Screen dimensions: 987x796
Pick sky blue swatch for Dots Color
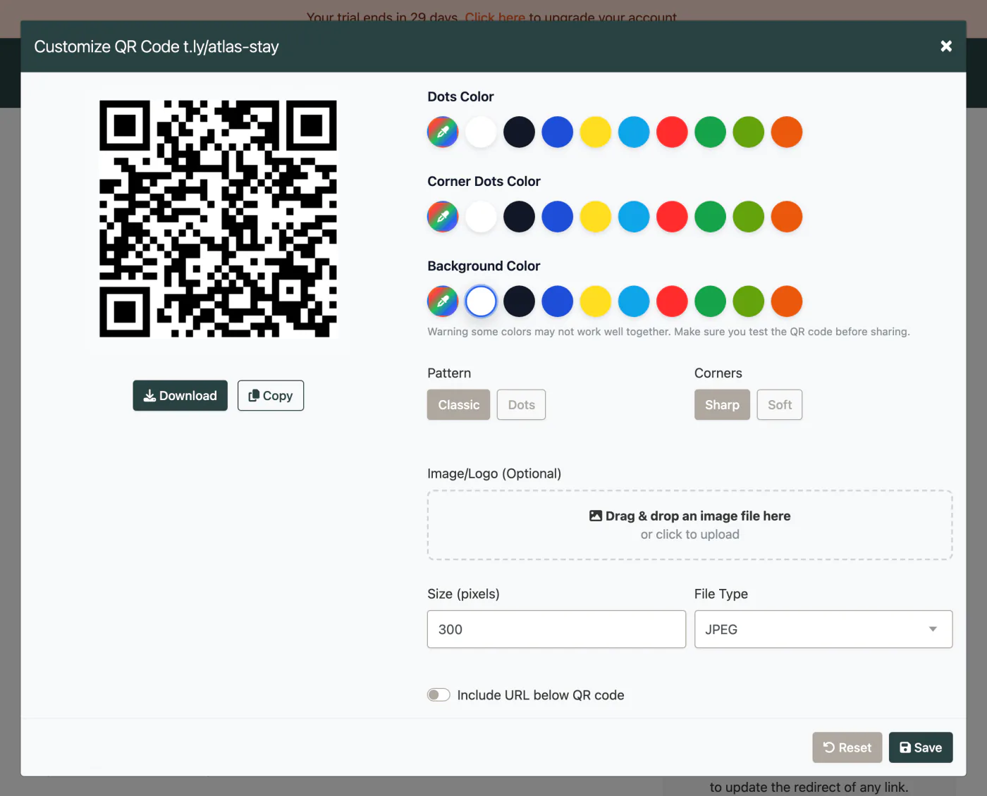[x=634, y=132]
